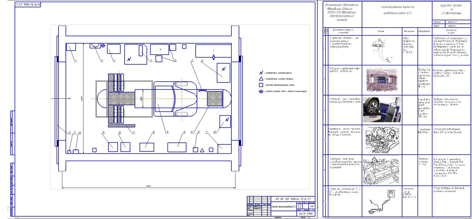Select the fuel flow meter engine drawing
472x219 pixels.
point(382,140)
